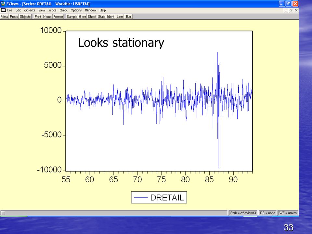Open the Options menu
The image size is (312, 234).
tap(76, 10)
